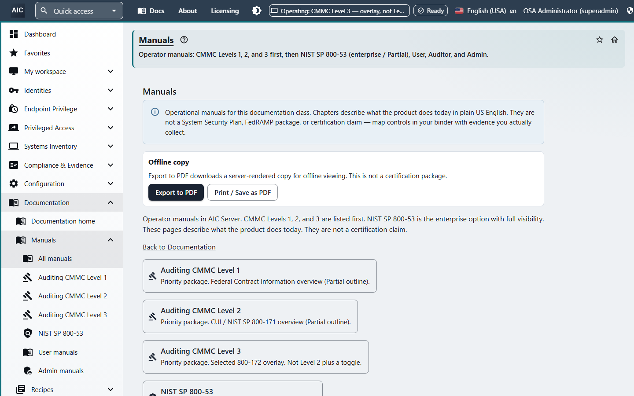Open the Auditing CMMC Level 3 card
Screen dimensions: 634x396
[x=256, y=357]
